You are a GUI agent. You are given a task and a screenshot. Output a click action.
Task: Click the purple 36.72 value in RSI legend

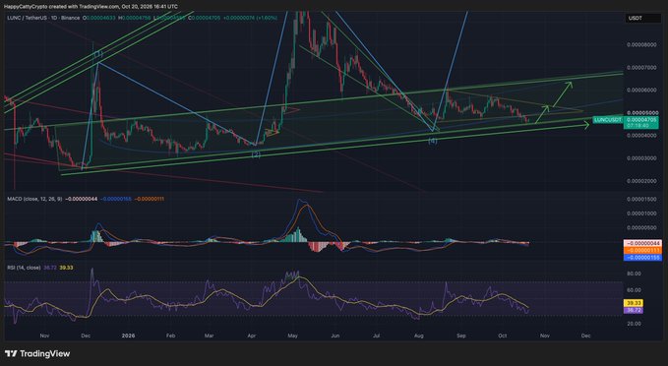pyautogui.click(x=49, y=268)
